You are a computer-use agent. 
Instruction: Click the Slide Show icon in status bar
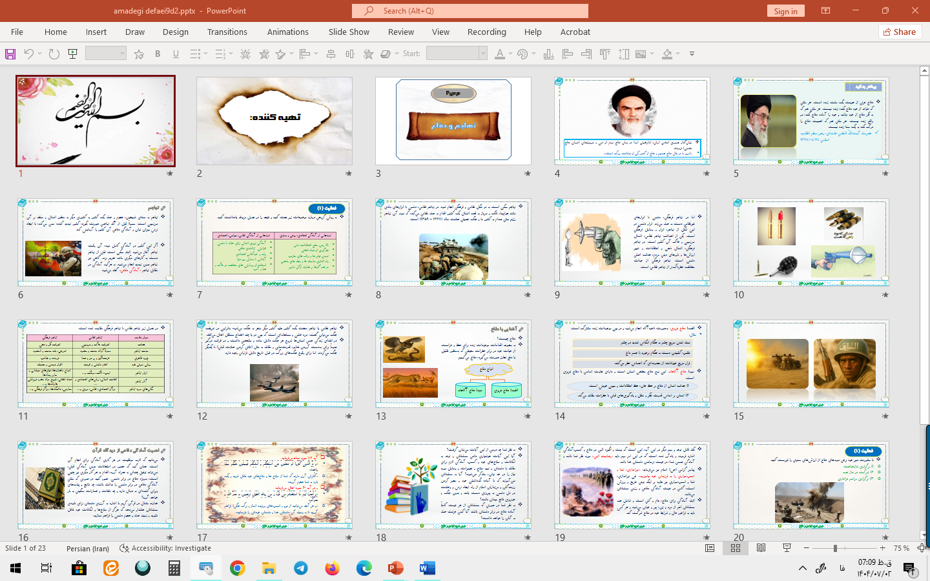coord(787,548)
